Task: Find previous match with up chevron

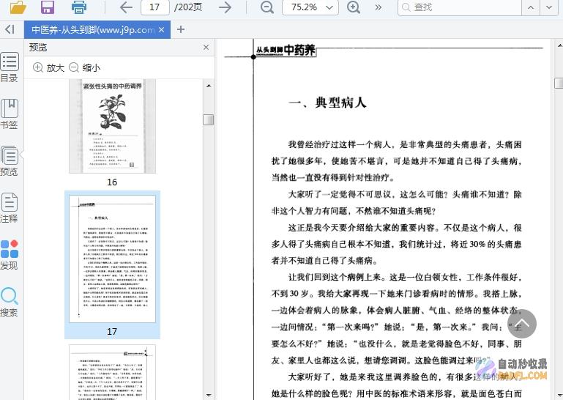Action: pyautogui.click(x=531, y=7)
